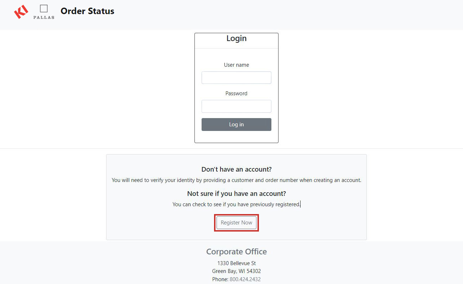Viewport: 463px width, 284px height.
Task: Click the KI logo in the header
Action: (21, 12)
